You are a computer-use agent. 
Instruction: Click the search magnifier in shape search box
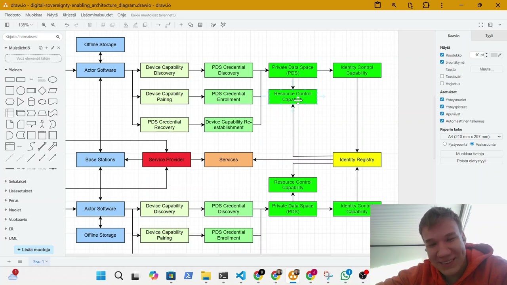tap(58, 37)
